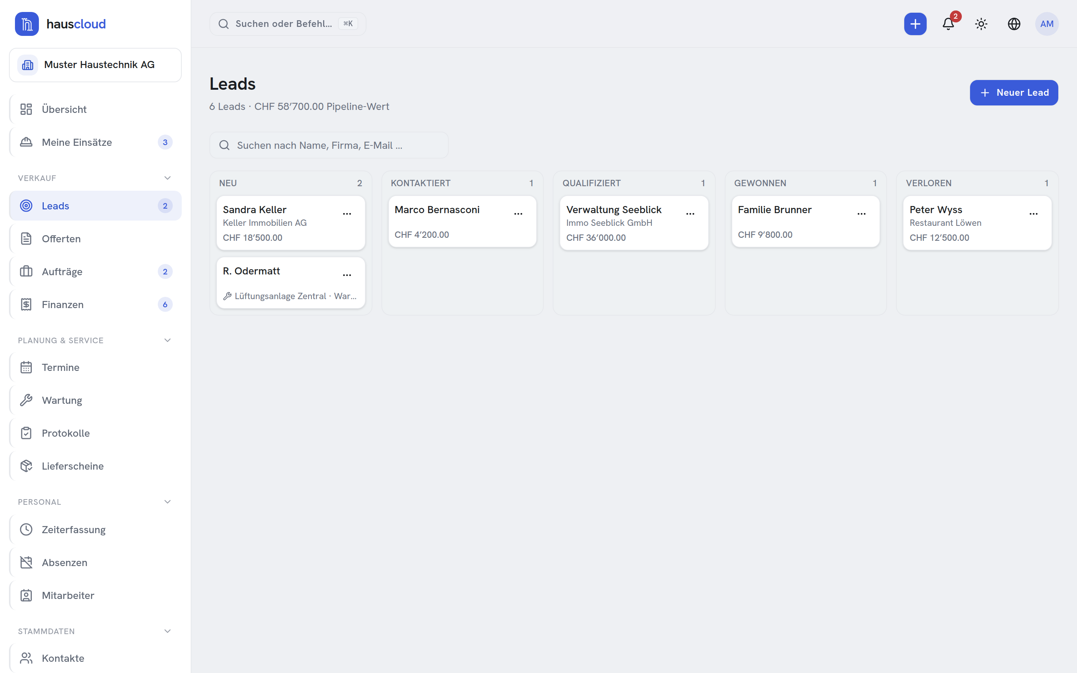Collapse the VERKAUF section chevron
1077x673 pixels.
(167, 178)
